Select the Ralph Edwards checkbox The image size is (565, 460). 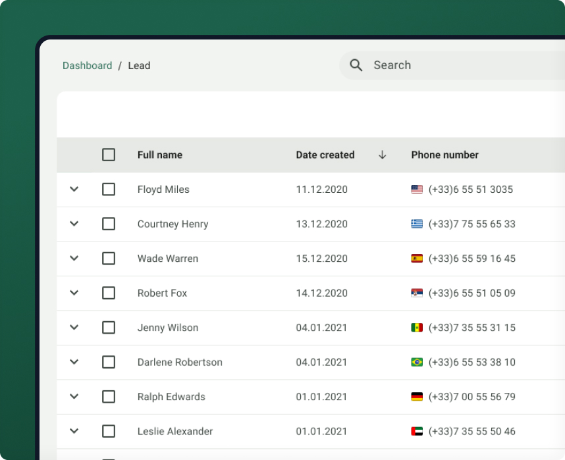109,397
